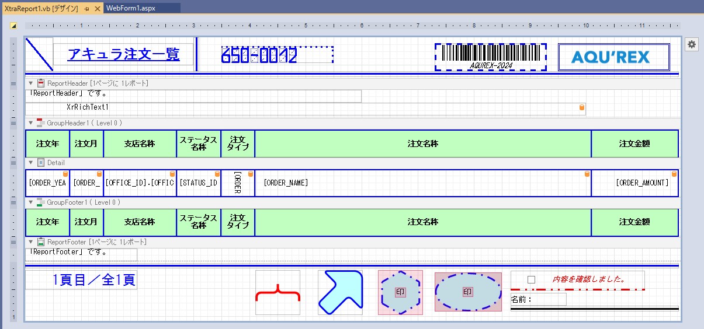Select the ellipse stamp shape
The image size is (704, 329).
[x=467, y=292]
